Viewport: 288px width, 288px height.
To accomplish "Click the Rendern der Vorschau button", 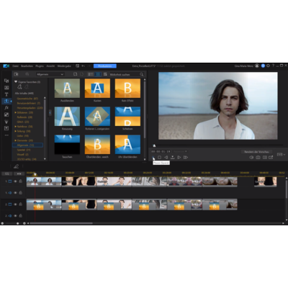I will [x=256, y=152].
